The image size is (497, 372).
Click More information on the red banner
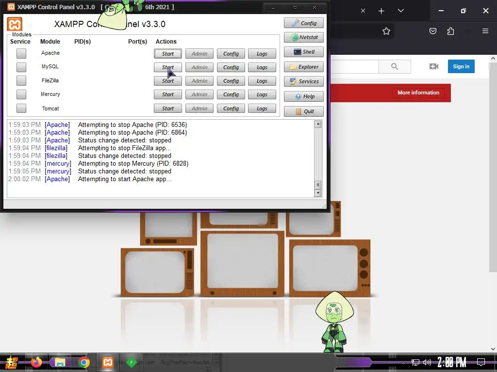click(418, 93)
